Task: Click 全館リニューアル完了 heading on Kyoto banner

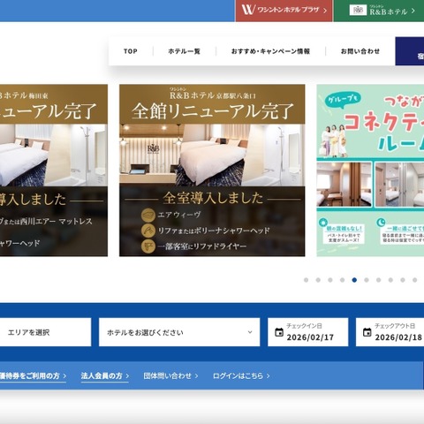Action: click(212, 111)
